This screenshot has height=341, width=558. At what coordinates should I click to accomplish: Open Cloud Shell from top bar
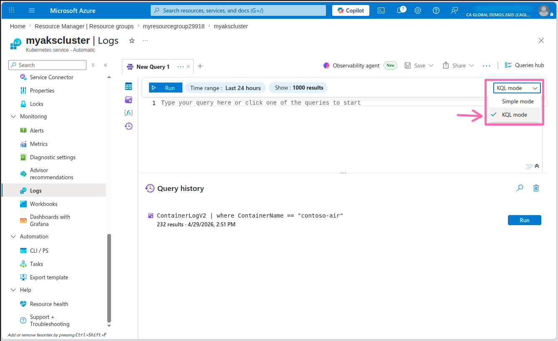(381, 10)
